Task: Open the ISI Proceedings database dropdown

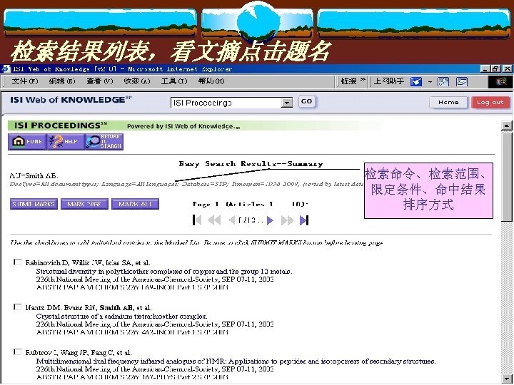Action: 287,103
